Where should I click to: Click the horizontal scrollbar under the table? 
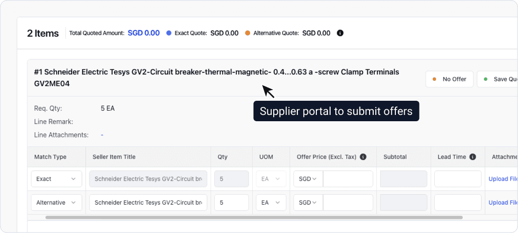tap(254, 217)
